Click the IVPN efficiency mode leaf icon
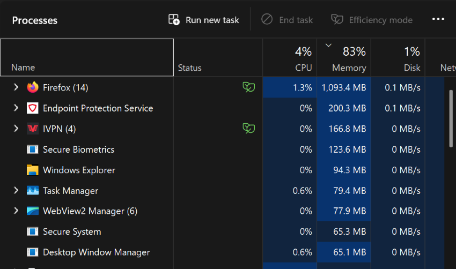The image size is (456, 269). click(249, 129)
